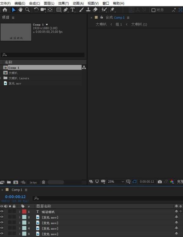Select the Type text tool
This screenshot has height=237, width=183.
coord(73,10)
